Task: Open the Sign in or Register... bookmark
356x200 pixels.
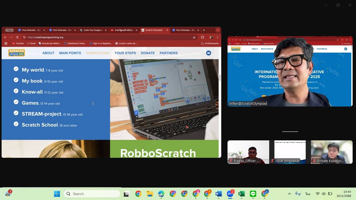Action: pyautogui.click(x=101, y=43)
